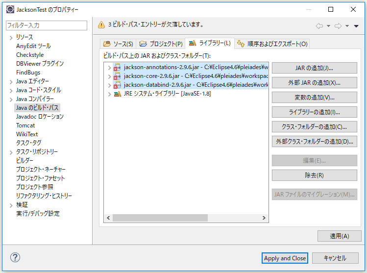
Task: Click the jackson-databind-2.9.6.jar missing jar icon
Action: click(117, 85)
